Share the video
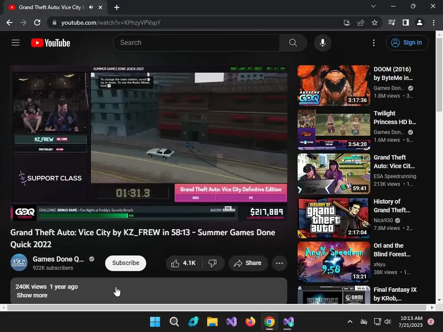 248,263
